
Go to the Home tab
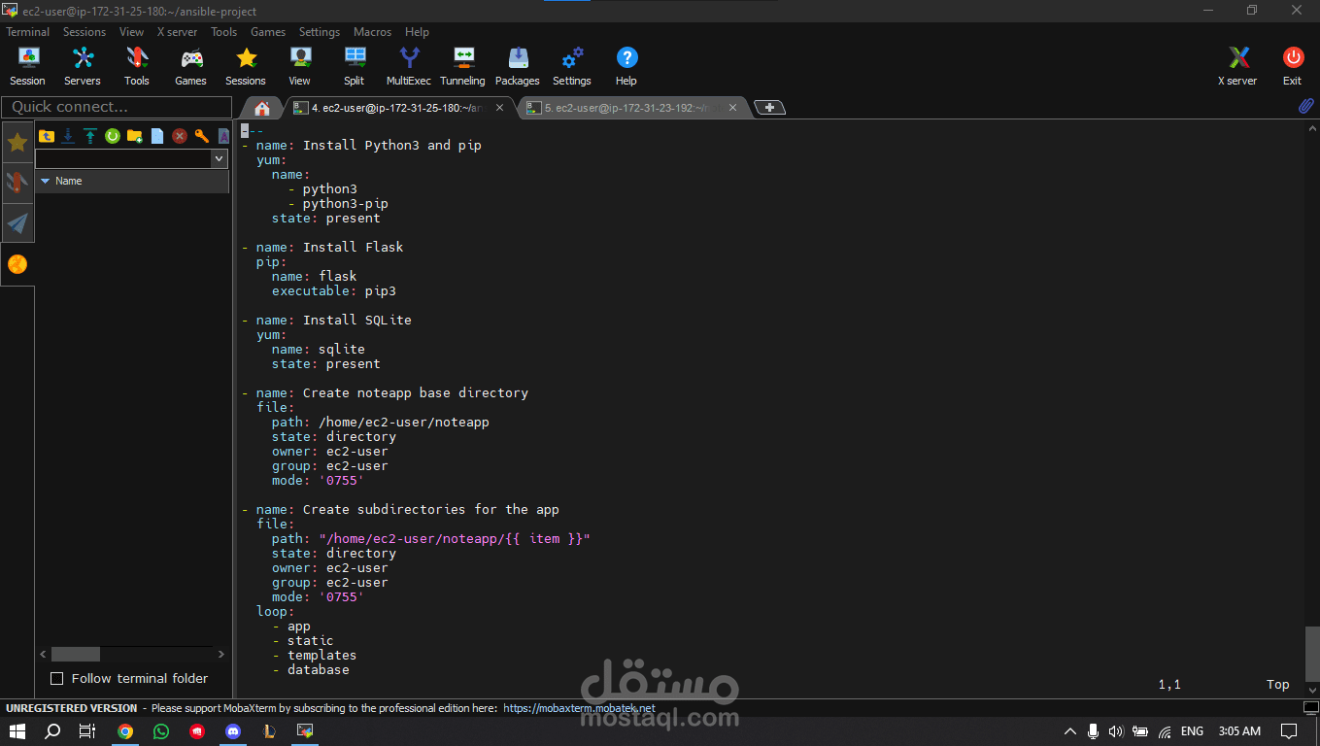tap(262, 108)
